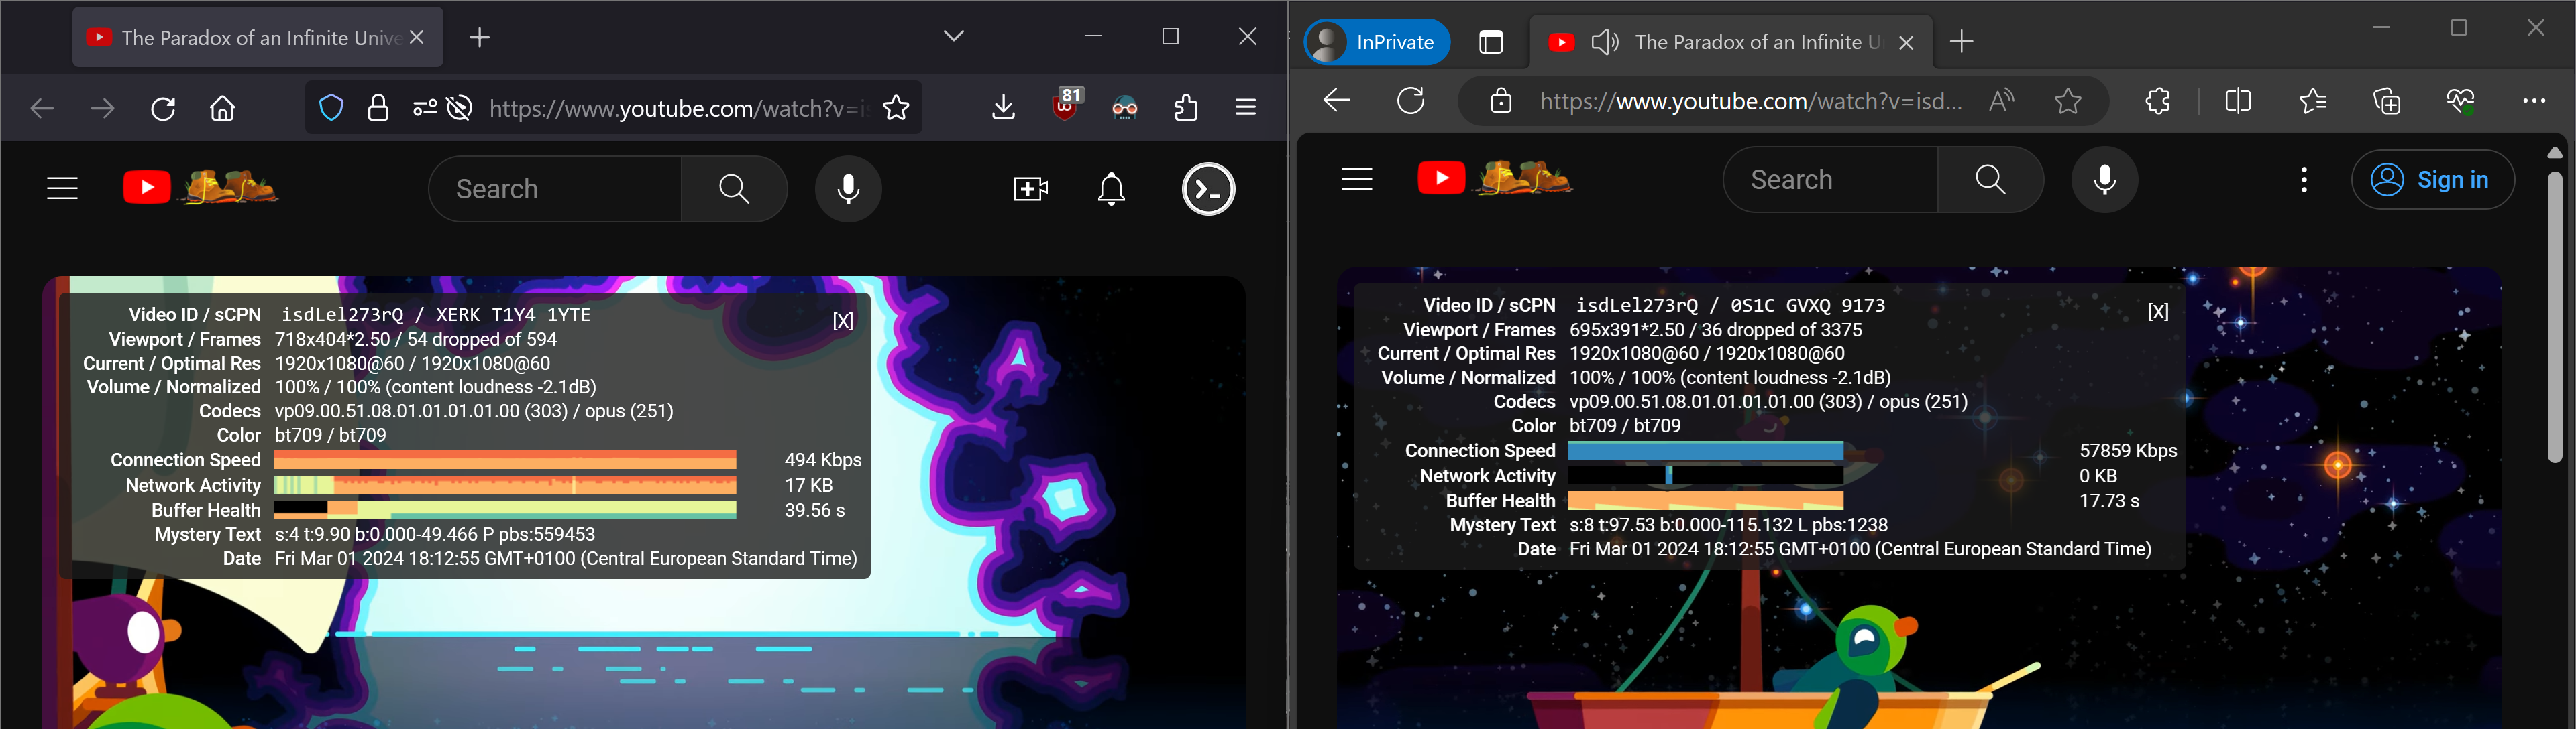Click Firefox downloads arrow icon

[1003, 107]
